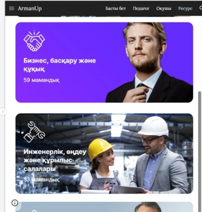Open Инженерлік, өңдеу және құрылыс салалары
This screenshot has width=202, height=212.
pyautogui.click(x=55, y=160)
